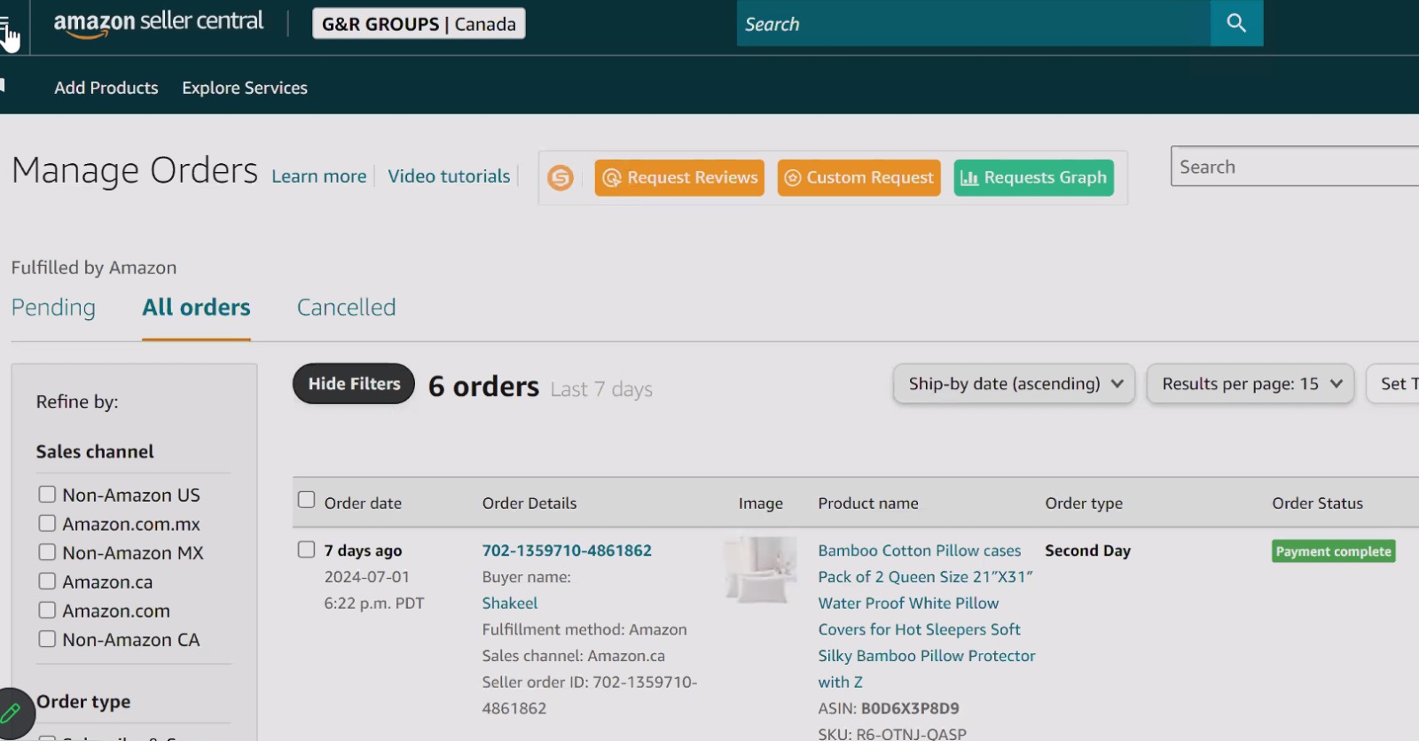Expand the Results per page dropdown
Screen dimensions: 1419x741
pyautogui.click(x=1250, y=384)
